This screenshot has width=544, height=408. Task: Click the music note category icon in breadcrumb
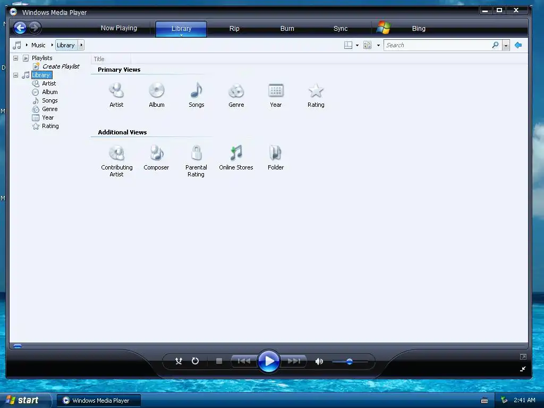click(17, 45)
